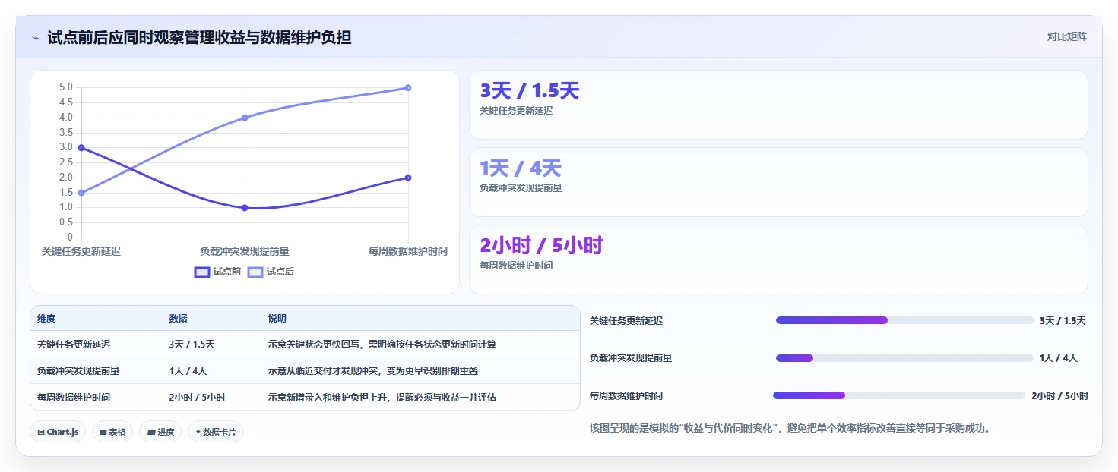1118x472 pixels.
Task: Open the 1天 / 4天 data card
Action: [778, 182]
